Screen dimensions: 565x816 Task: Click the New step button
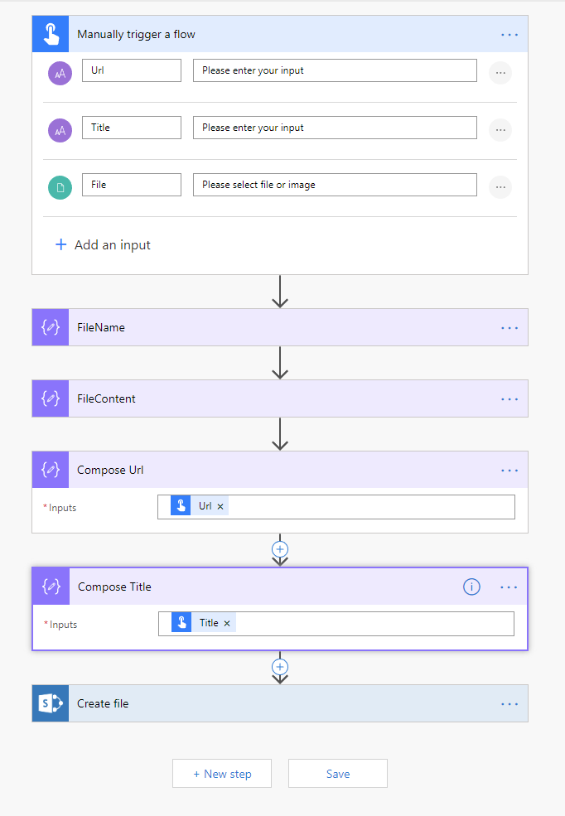coord(222,774)
